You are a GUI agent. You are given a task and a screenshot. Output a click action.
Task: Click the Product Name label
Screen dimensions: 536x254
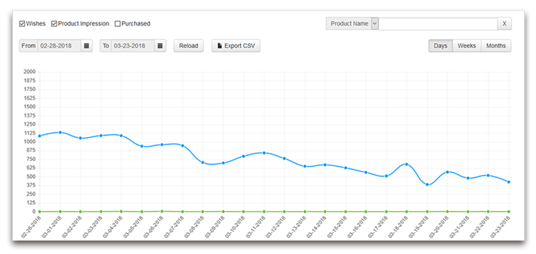pos(349,24)
